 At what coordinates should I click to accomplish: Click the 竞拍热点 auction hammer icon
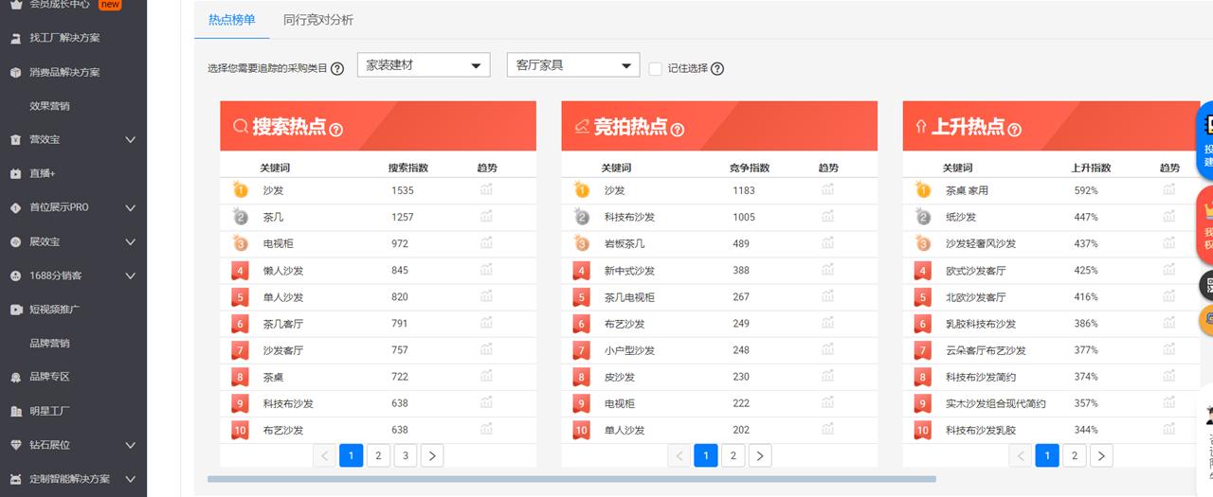click(x=582, y=126)
